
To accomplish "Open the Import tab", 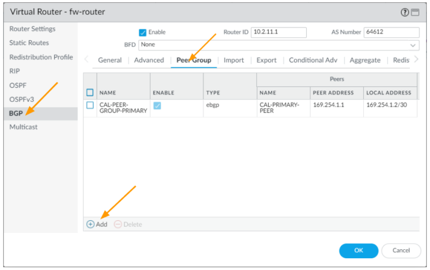I will (233, 60).
